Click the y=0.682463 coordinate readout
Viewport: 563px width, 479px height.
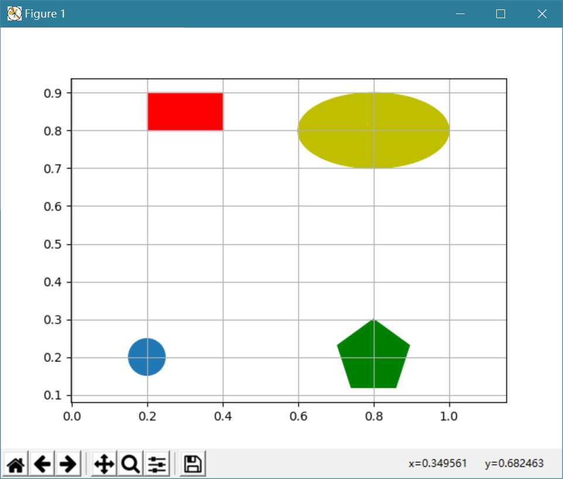click(x=514, y=463)
